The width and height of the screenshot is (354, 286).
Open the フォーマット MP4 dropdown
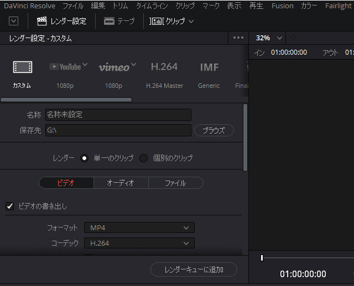point(139,227)
